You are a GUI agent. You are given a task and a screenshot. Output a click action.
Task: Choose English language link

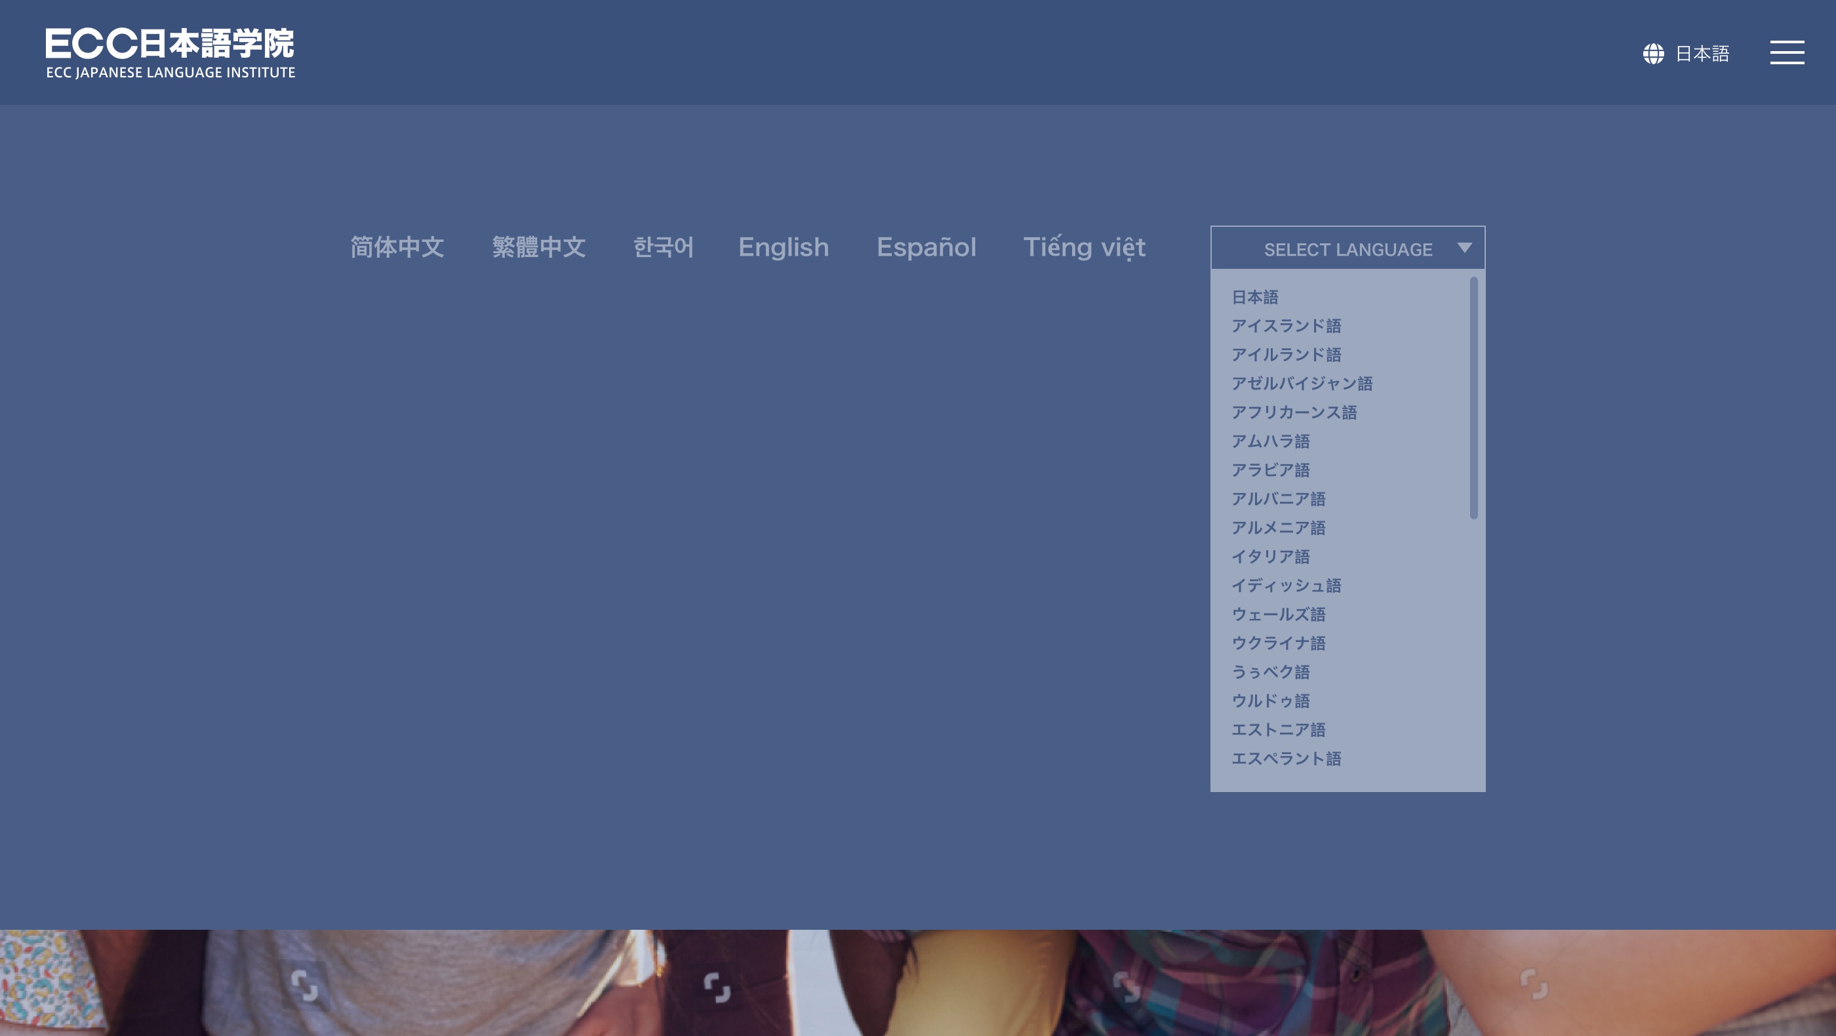[784, 247]
